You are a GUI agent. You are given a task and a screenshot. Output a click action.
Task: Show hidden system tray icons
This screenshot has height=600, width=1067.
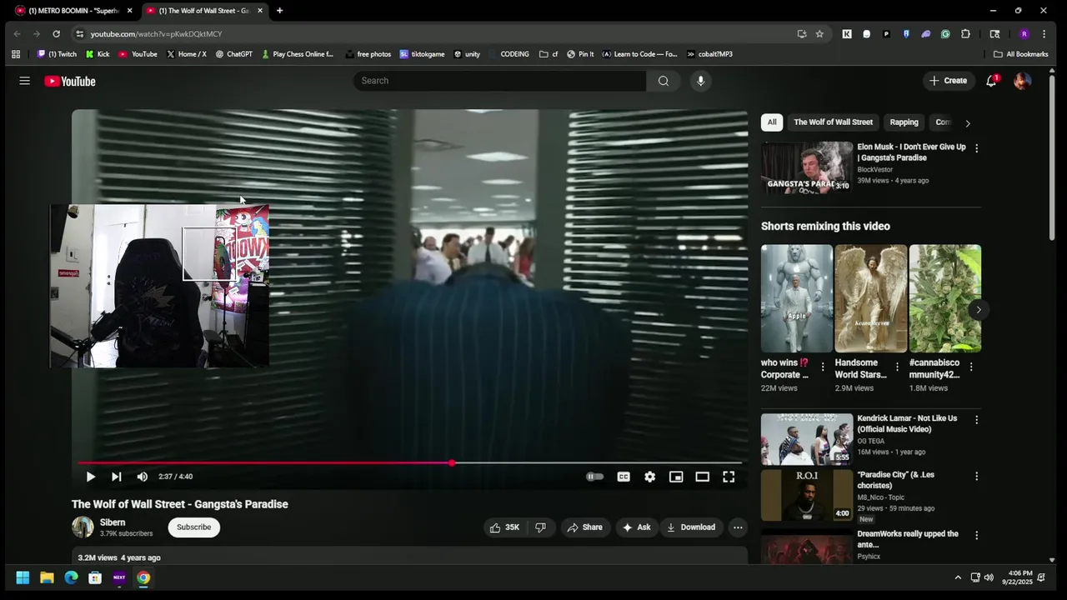[957, 577]
